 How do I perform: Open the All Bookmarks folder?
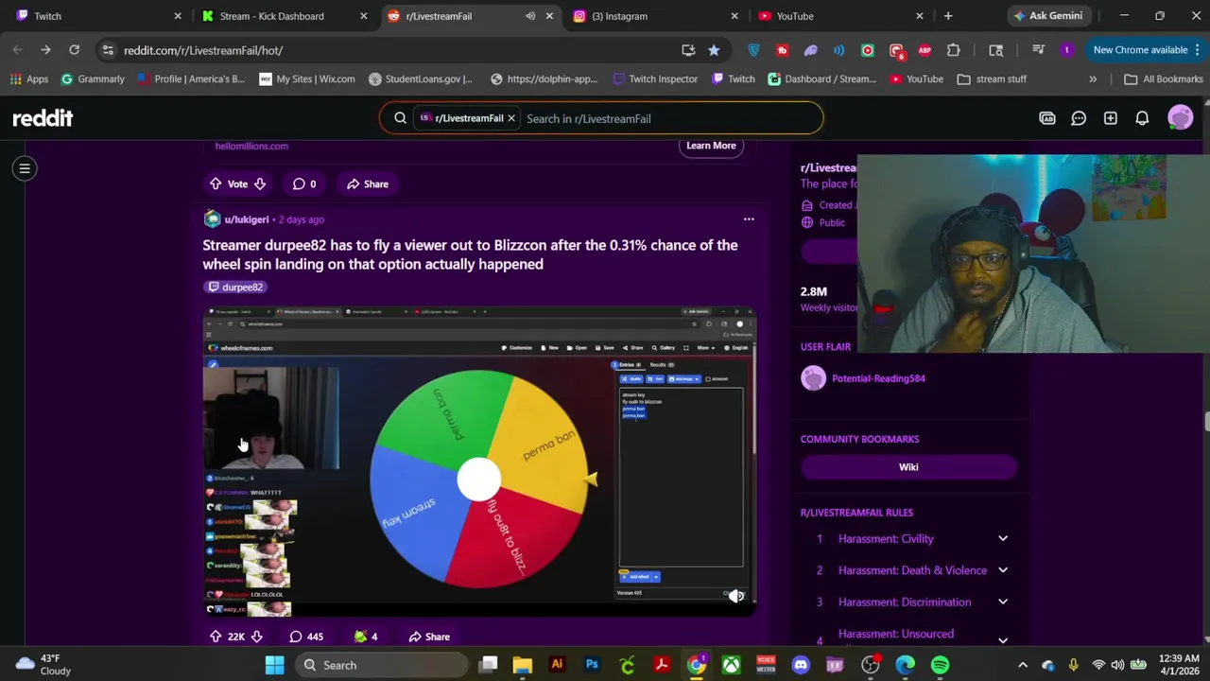[x=1163, y=79]
